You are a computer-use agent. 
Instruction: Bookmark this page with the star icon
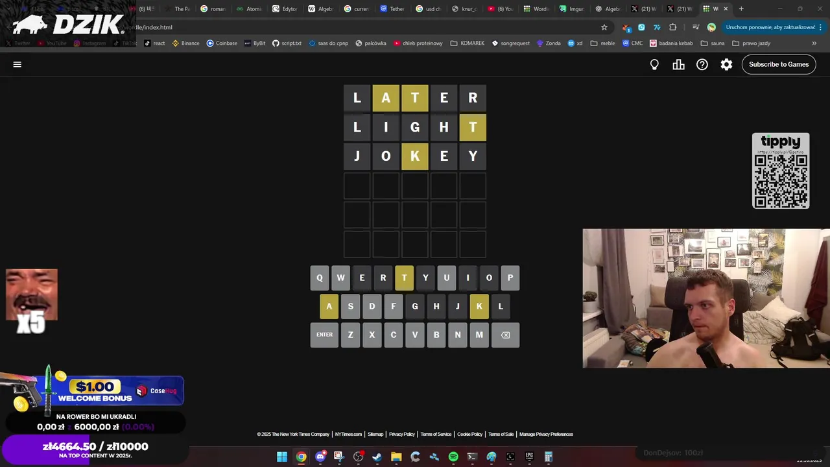pyautogui.click(x=604, y=27)
